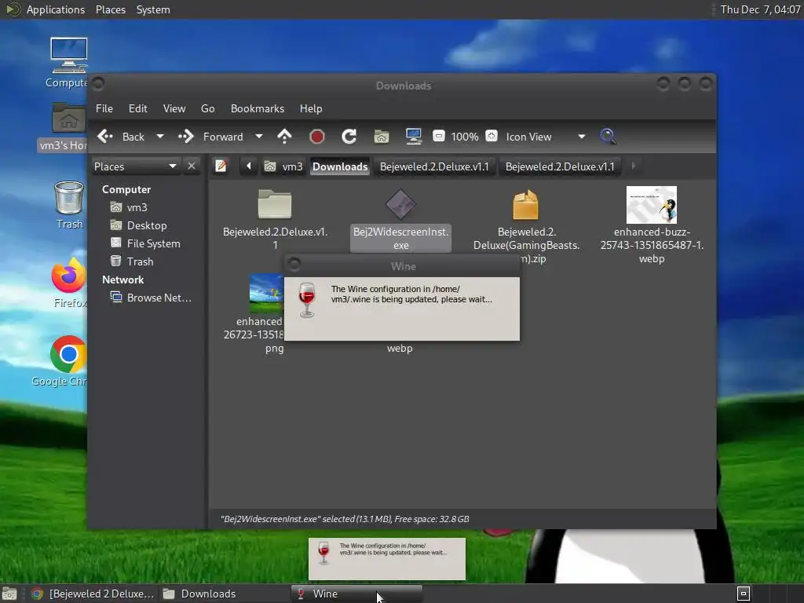Go forward with the Forward button

[210, 137]
